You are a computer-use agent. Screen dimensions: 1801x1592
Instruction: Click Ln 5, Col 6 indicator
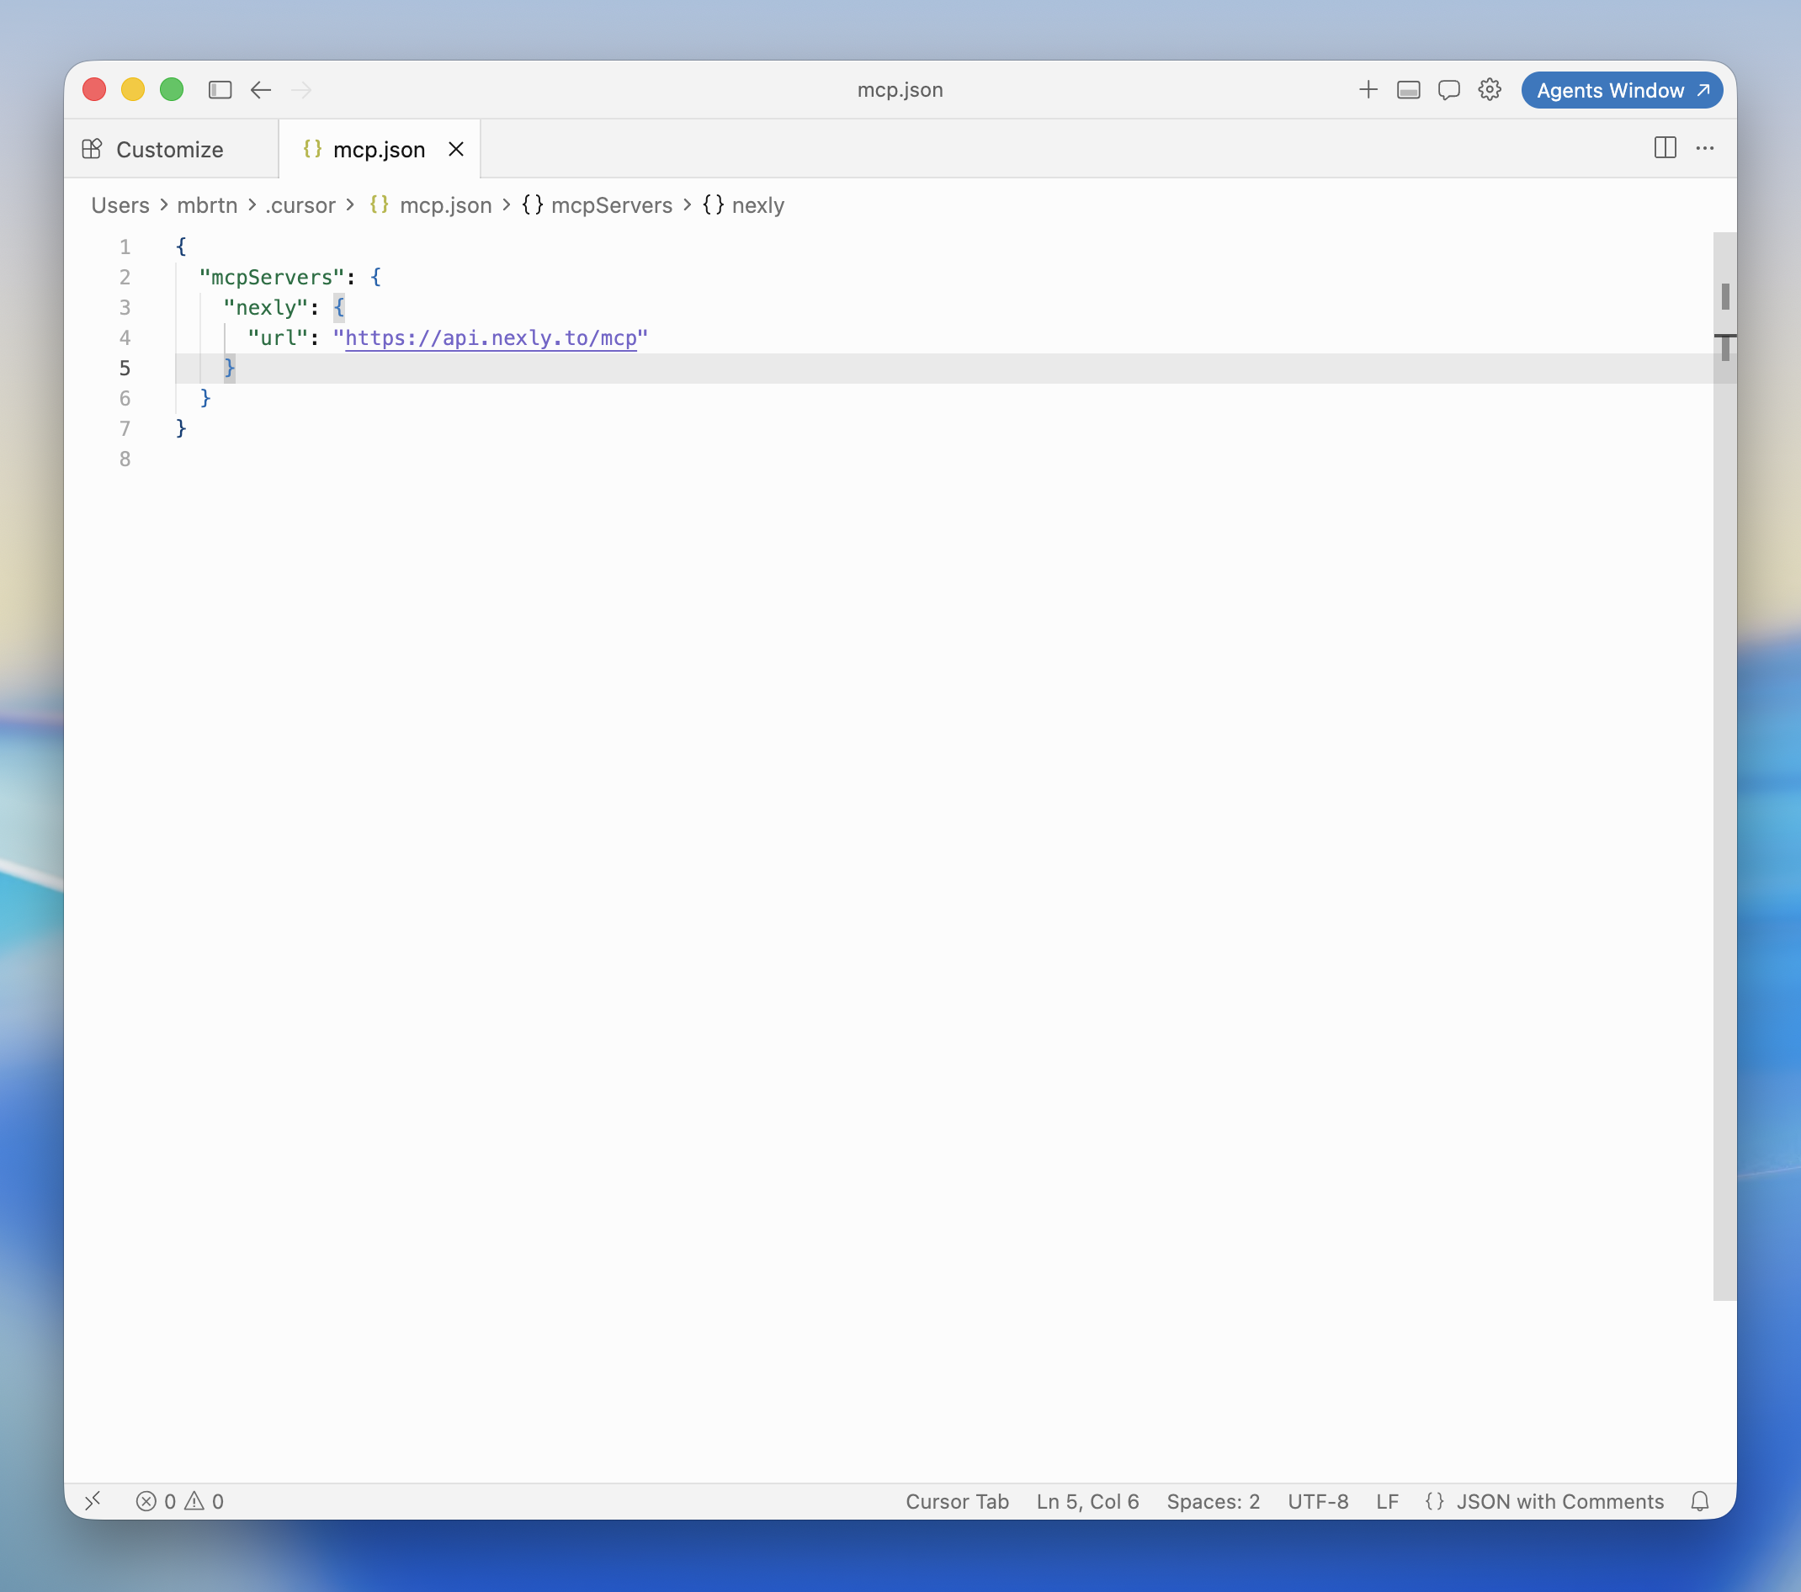point(1087,1501)
